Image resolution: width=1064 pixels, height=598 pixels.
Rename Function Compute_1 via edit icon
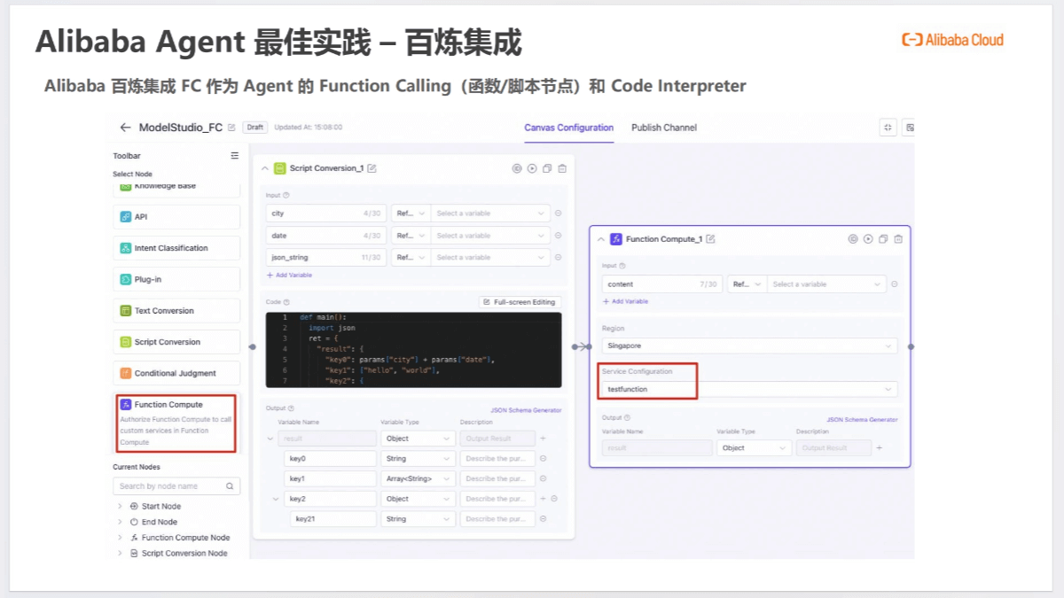coord(710,239)
